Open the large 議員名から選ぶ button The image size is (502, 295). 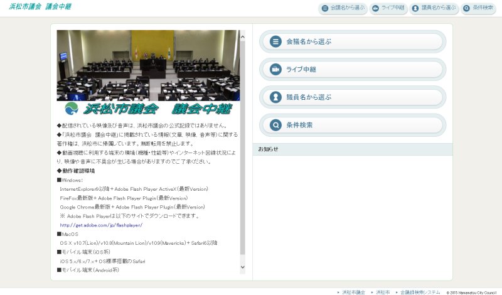tap(353, 97)
